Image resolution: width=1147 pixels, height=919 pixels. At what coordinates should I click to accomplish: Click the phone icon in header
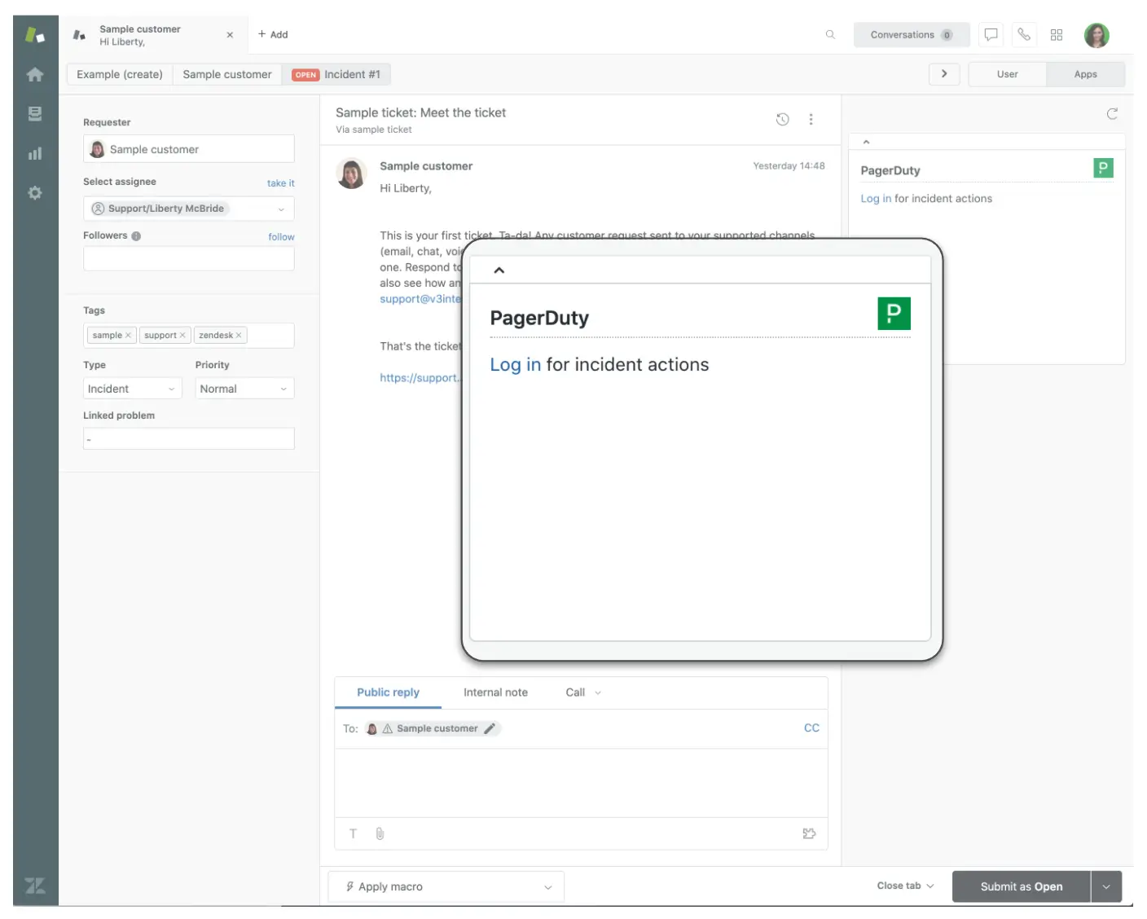[1024, 34]
